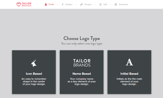The width and height of the screenshot is (163, 98).
Task: Click the TAILOR BRANDS wordmark in Name Based card
Action: 82,63
